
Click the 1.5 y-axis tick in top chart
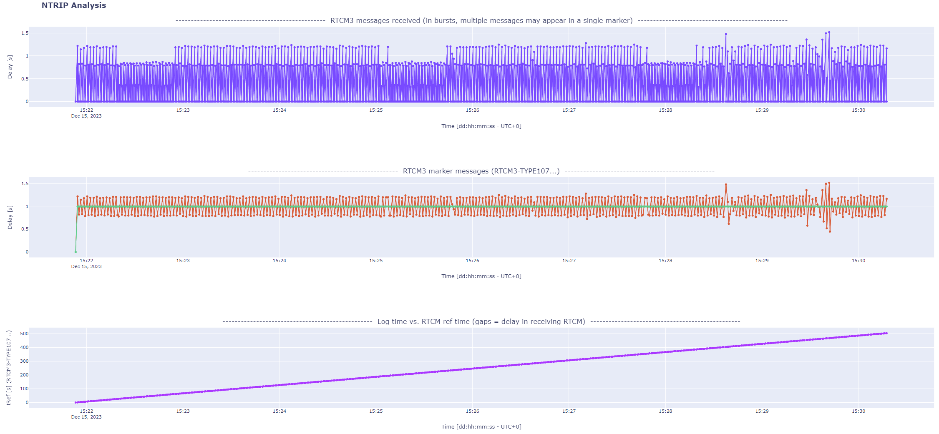click(x=25, y=33)
